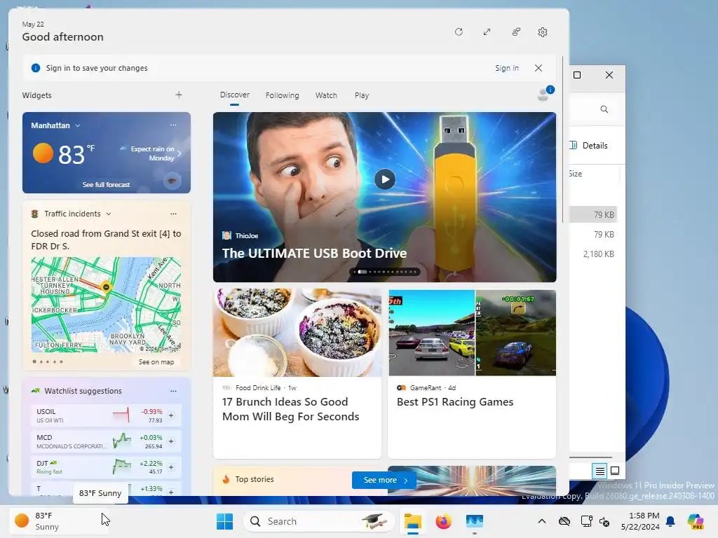Open the Watch tab
The width and height of the screenshot is (718, 538).
click(326, 95)
